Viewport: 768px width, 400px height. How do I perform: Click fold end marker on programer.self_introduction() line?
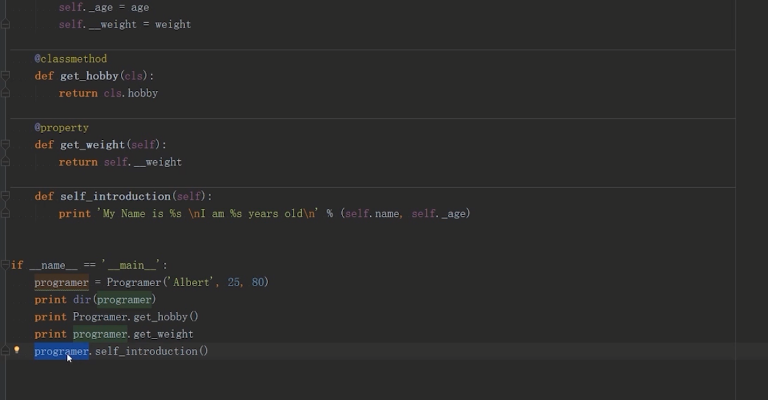[6, 351]
